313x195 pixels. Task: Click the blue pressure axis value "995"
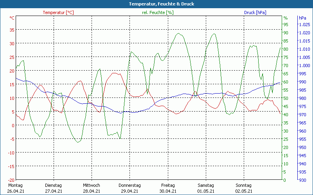[302, 74]
